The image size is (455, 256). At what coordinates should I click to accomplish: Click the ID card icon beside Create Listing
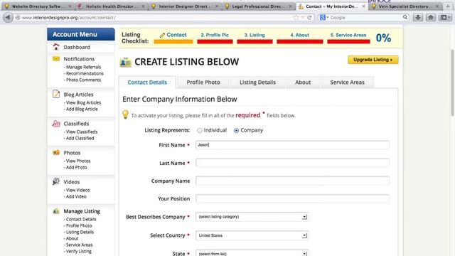coord(126,62)
